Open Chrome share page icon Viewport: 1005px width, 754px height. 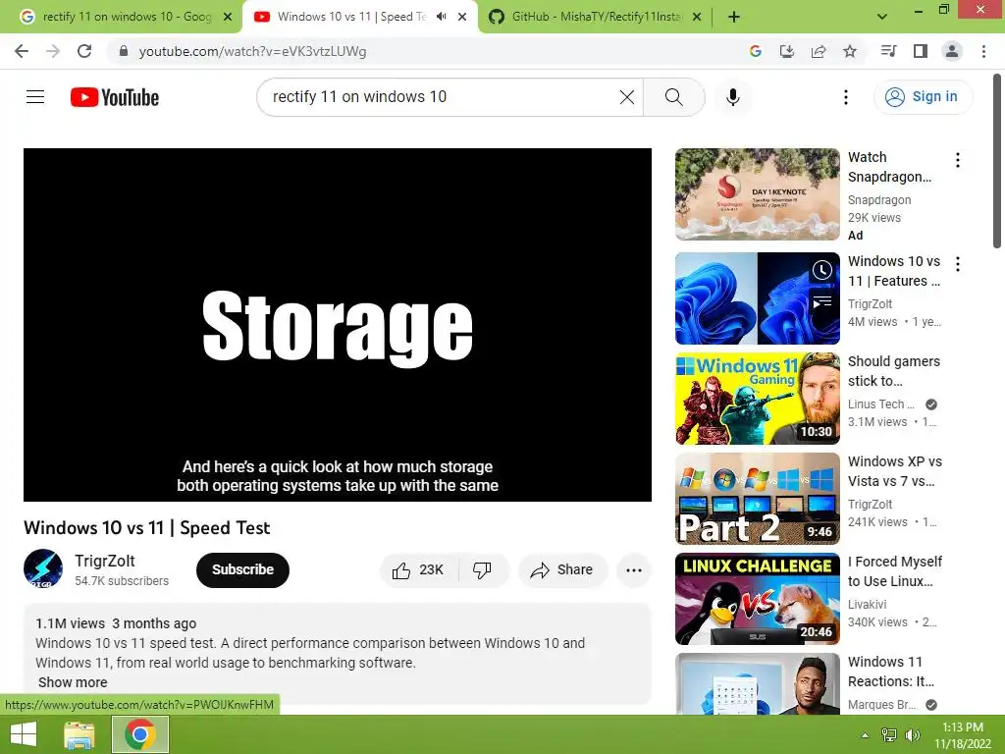pyautogui.click(x=819, y=51)
